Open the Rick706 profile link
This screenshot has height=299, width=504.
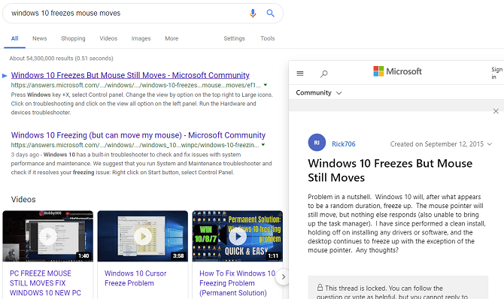click(x=344, y=144)
